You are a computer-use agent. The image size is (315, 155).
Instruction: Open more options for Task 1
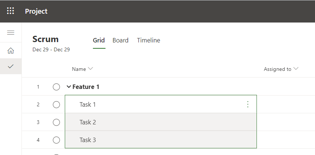pos(248,104)
